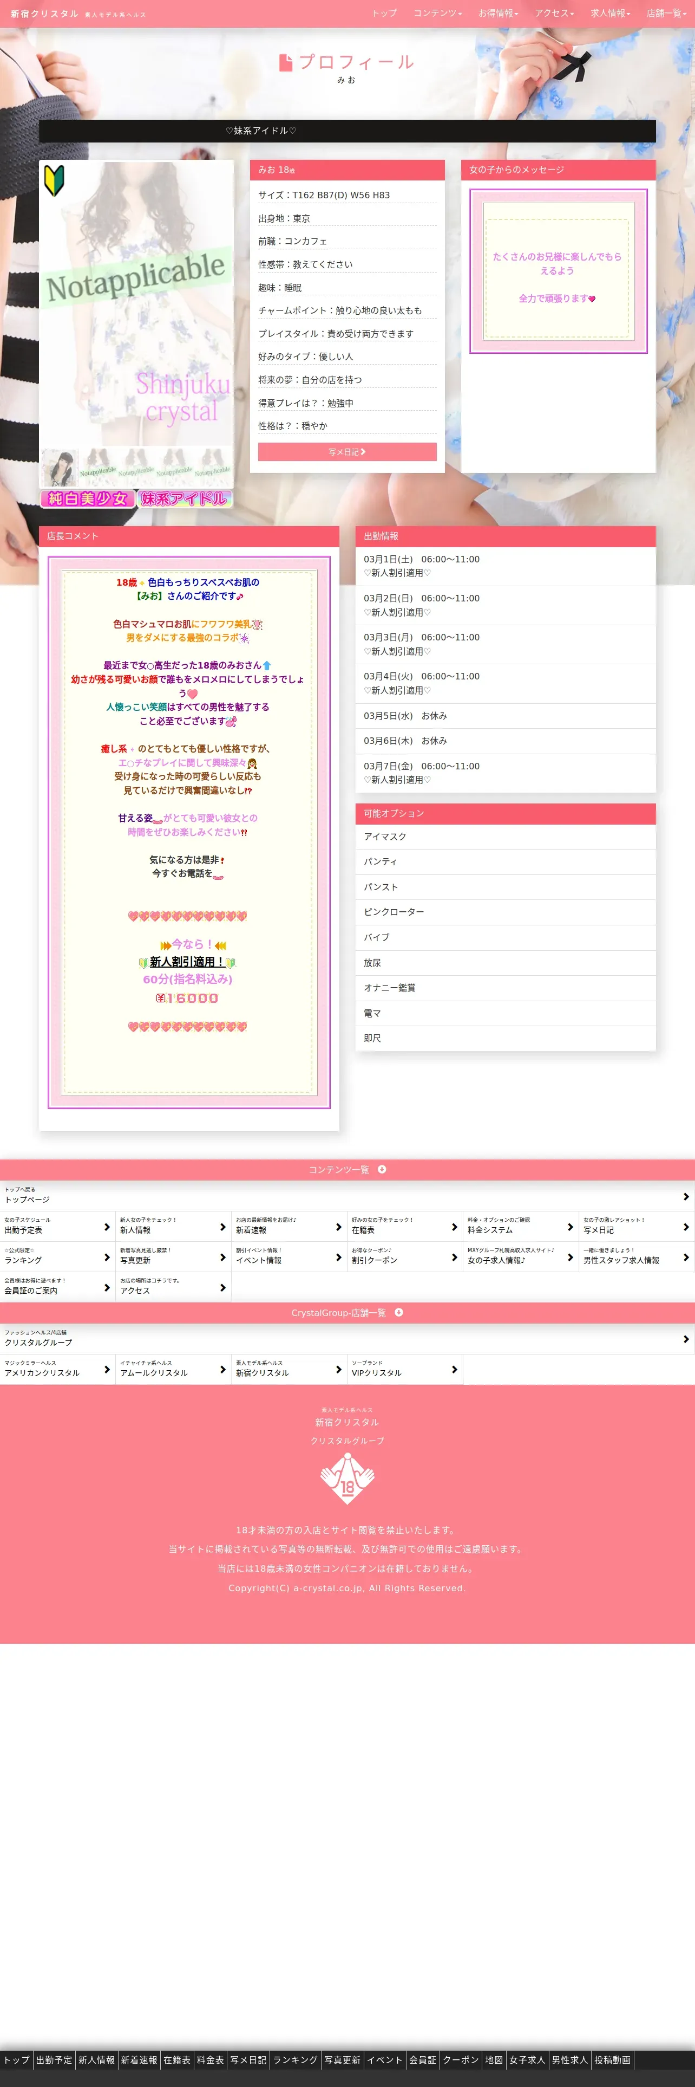Click the 03月7日(金) 06:00〜11:00 schedule row

pyautogui.click(x=506, y=773)
